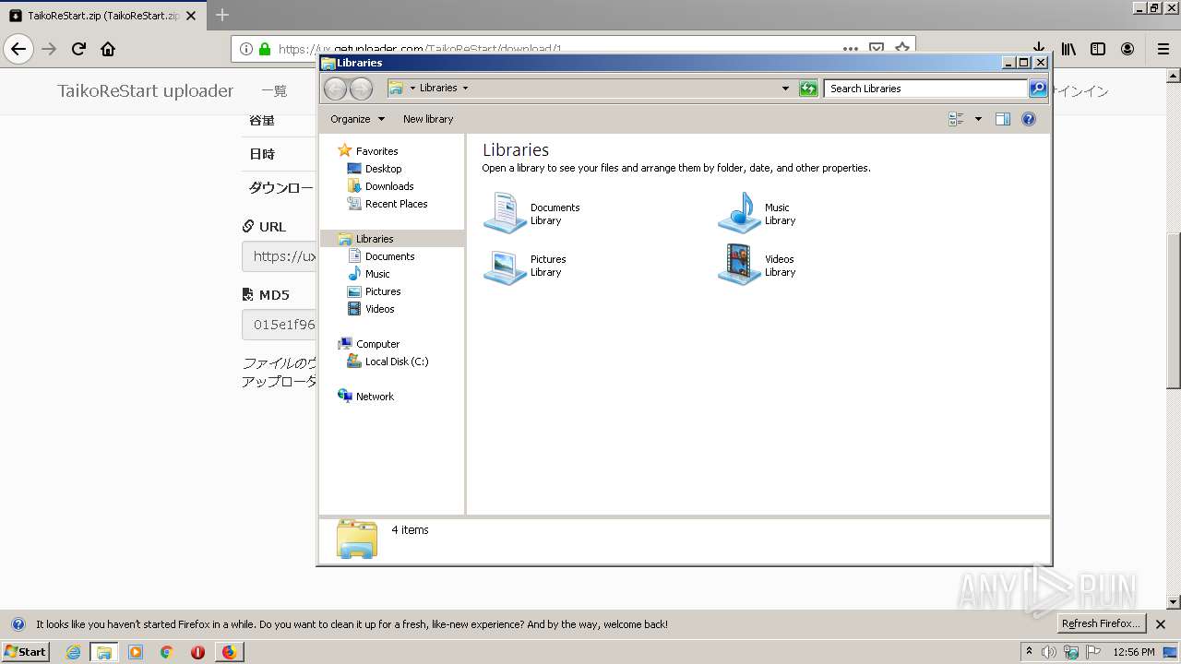Open Firefox library icon
This screenshot has height=664, width=1181.
(x=1068, y=49)
